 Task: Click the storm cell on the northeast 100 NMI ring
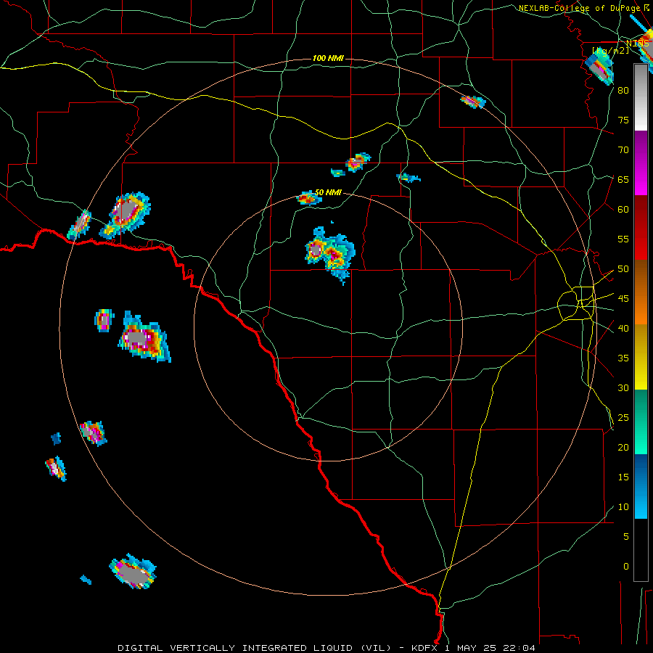point(473,101)
